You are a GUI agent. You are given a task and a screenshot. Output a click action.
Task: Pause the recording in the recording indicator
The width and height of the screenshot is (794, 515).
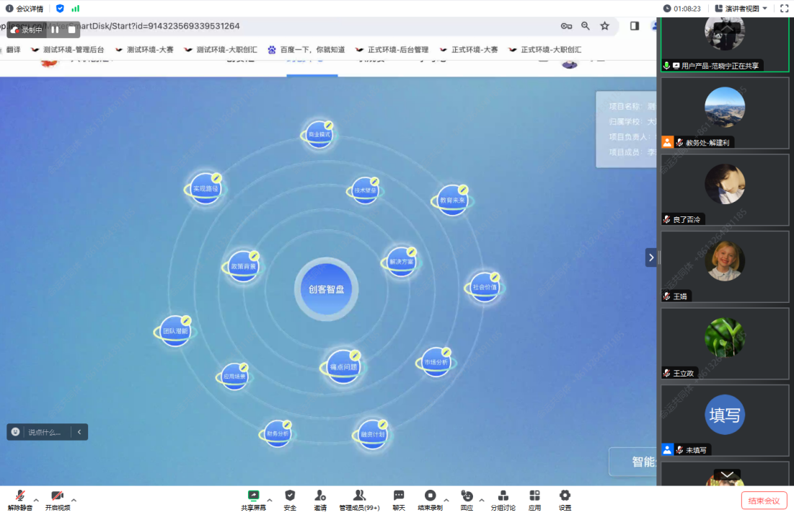tap(55, 30)
